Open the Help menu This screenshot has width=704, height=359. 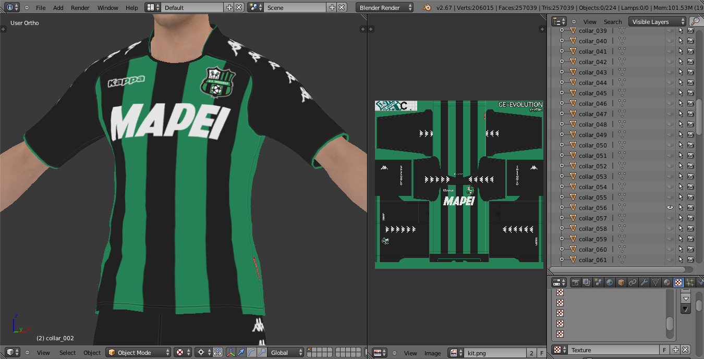[x=132, y=8]
